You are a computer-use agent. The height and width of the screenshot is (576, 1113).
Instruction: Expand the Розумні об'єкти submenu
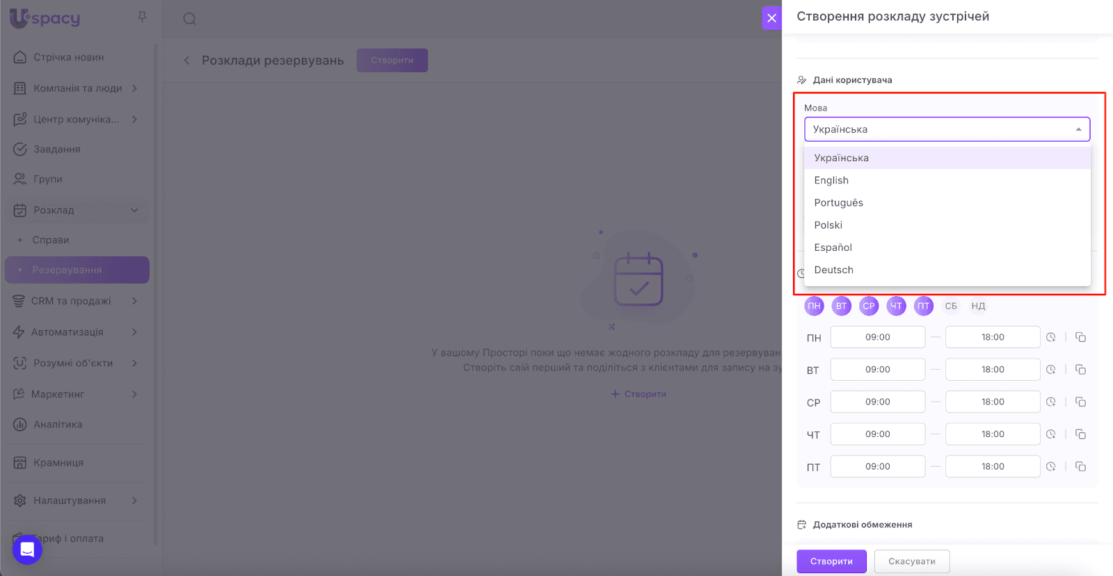click(x=135, y=363)
